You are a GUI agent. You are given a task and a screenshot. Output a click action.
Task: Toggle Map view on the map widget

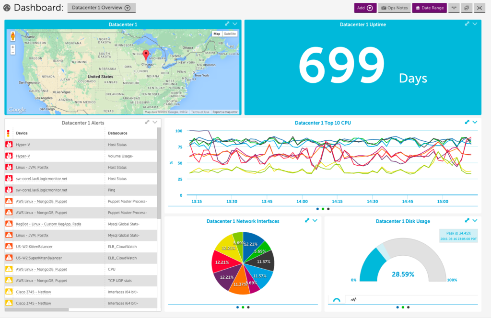click(x=217, y=34)
